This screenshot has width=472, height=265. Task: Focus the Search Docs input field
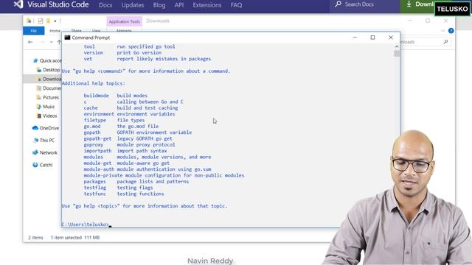(364, 4)
